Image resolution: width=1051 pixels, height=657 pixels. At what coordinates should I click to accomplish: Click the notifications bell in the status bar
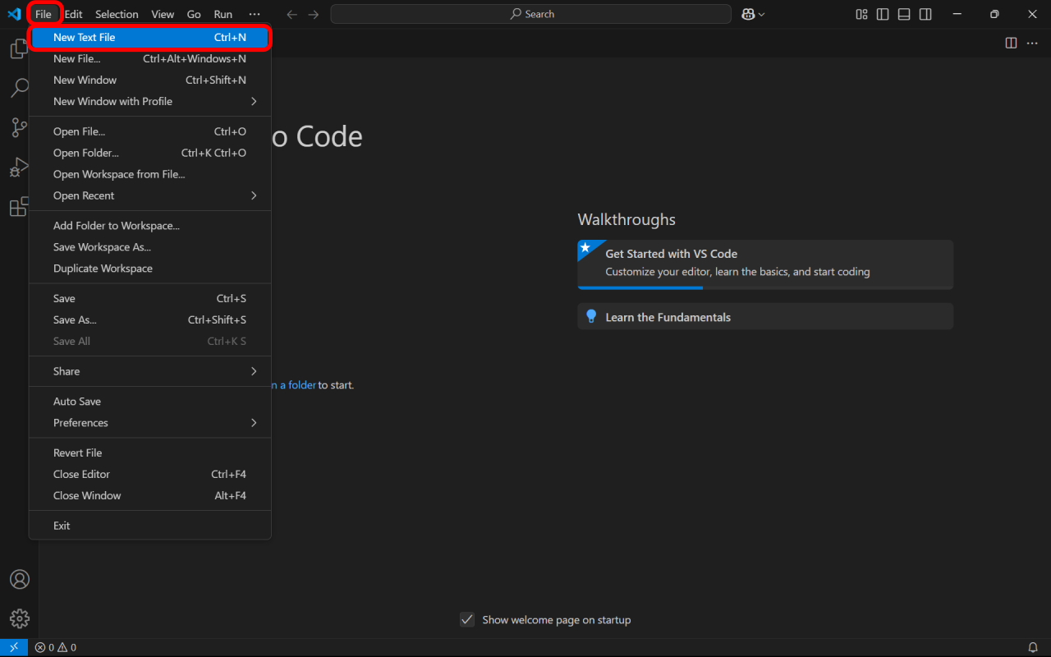(x=1033, y=646)
